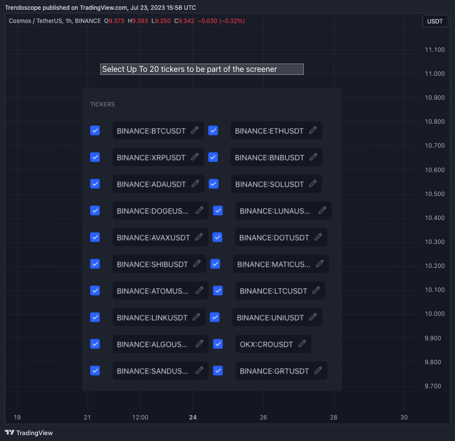Image resolution: width=455 pixels, height=441 pixels.
Task: Open edit pencil for BINANCE:DOTUSDT
Action: pyautogui.click(x=318, y=237)
